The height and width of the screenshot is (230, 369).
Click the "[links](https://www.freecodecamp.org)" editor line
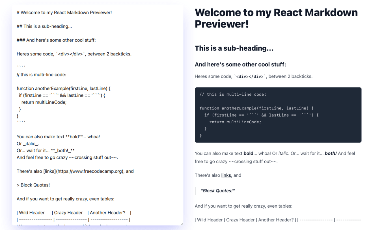point(75,171)
